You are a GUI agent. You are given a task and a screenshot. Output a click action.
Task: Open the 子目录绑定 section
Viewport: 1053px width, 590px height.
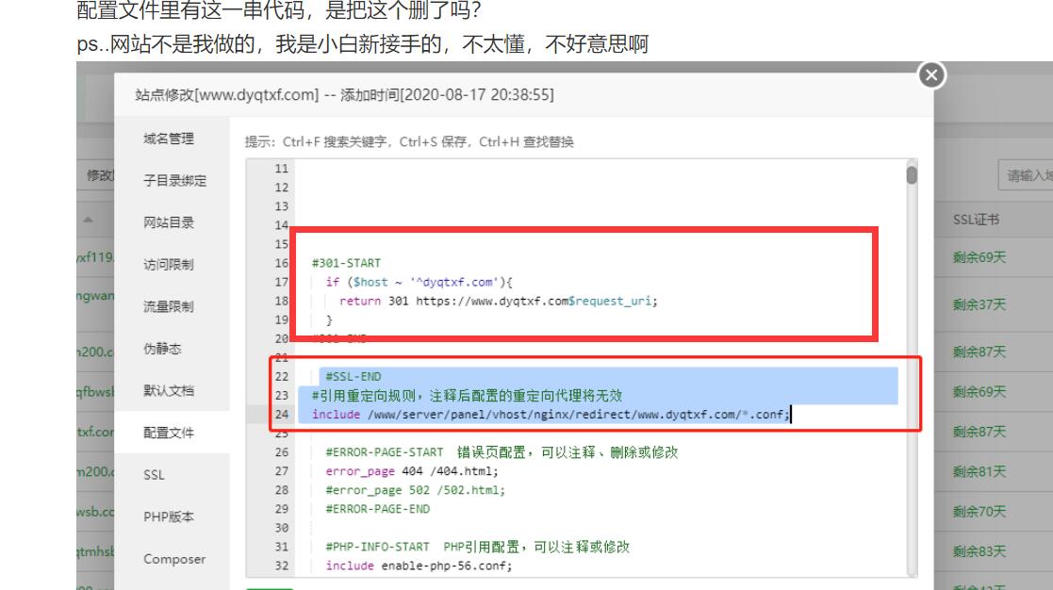[175, 179]
